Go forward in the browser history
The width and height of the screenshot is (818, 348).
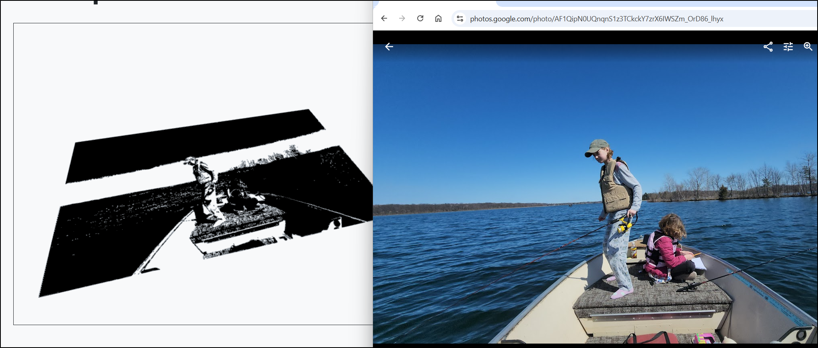pyautogui.click(x=402, y=18)
